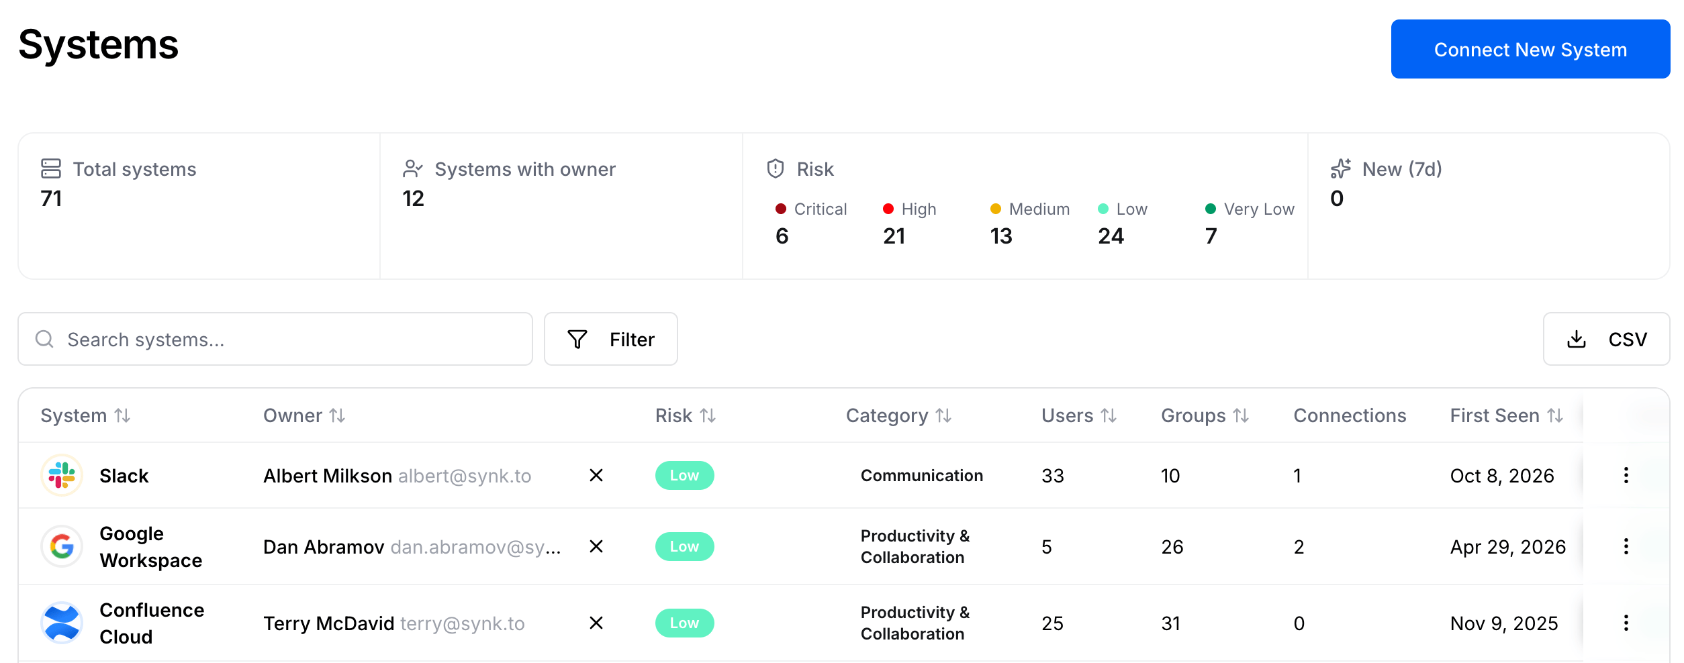Click the Low risk badge for Google Workspace
The width and height of the screenshot is (1684, 663).
click(x=684, y=546)
